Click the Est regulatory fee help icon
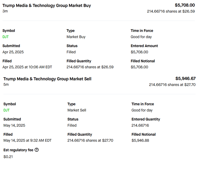The width and height of the screenshot is (206, 169). pyautogui.click(x=36, y=150)
